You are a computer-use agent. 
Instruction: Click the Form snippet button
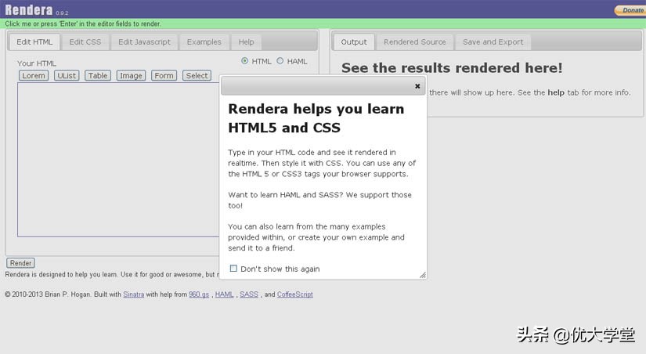pos(164,75)
